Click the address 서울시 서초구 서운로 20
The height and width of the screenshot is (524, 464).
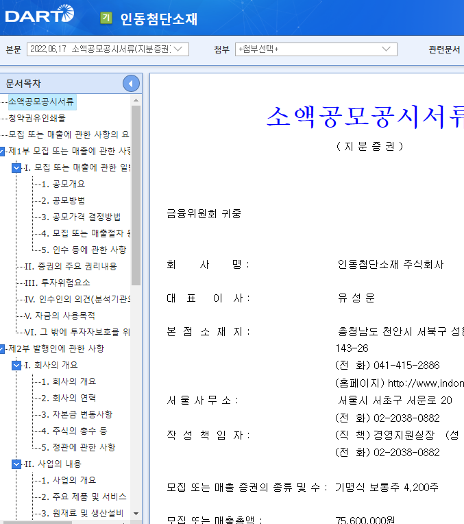pos(395,401)
